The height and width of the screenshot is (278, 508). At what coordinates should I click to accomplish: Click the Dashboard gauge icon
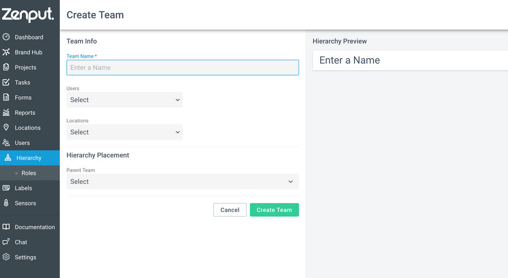pos(6,37)
